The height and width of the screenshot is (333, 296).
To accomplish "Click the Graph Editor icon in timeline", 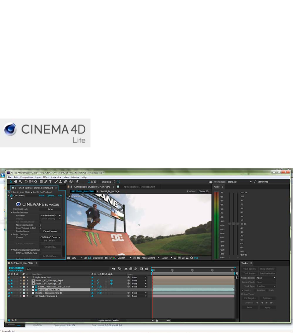I will point(146,269).
